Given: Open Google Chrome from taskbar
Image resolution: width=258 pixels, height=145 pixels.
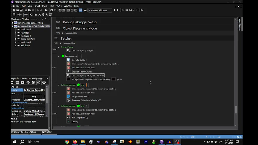Looking at the screenshot, I should [x=67, y=142].
